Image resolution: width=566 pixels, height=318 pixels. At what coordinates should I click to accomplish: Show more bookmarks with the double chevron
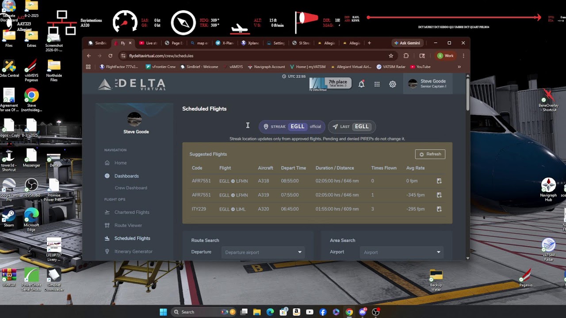[459, 67]
